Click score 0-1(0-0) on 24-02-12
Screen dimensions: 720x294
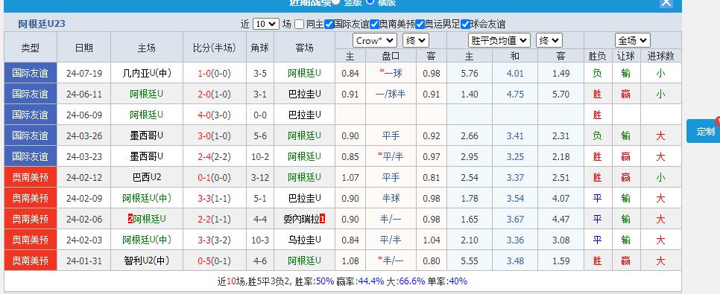pos(215,177)
